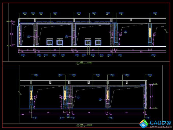Select the vertical dimension left of upper elevation
This screenshot has width=173, height=130.
point(12,34)
